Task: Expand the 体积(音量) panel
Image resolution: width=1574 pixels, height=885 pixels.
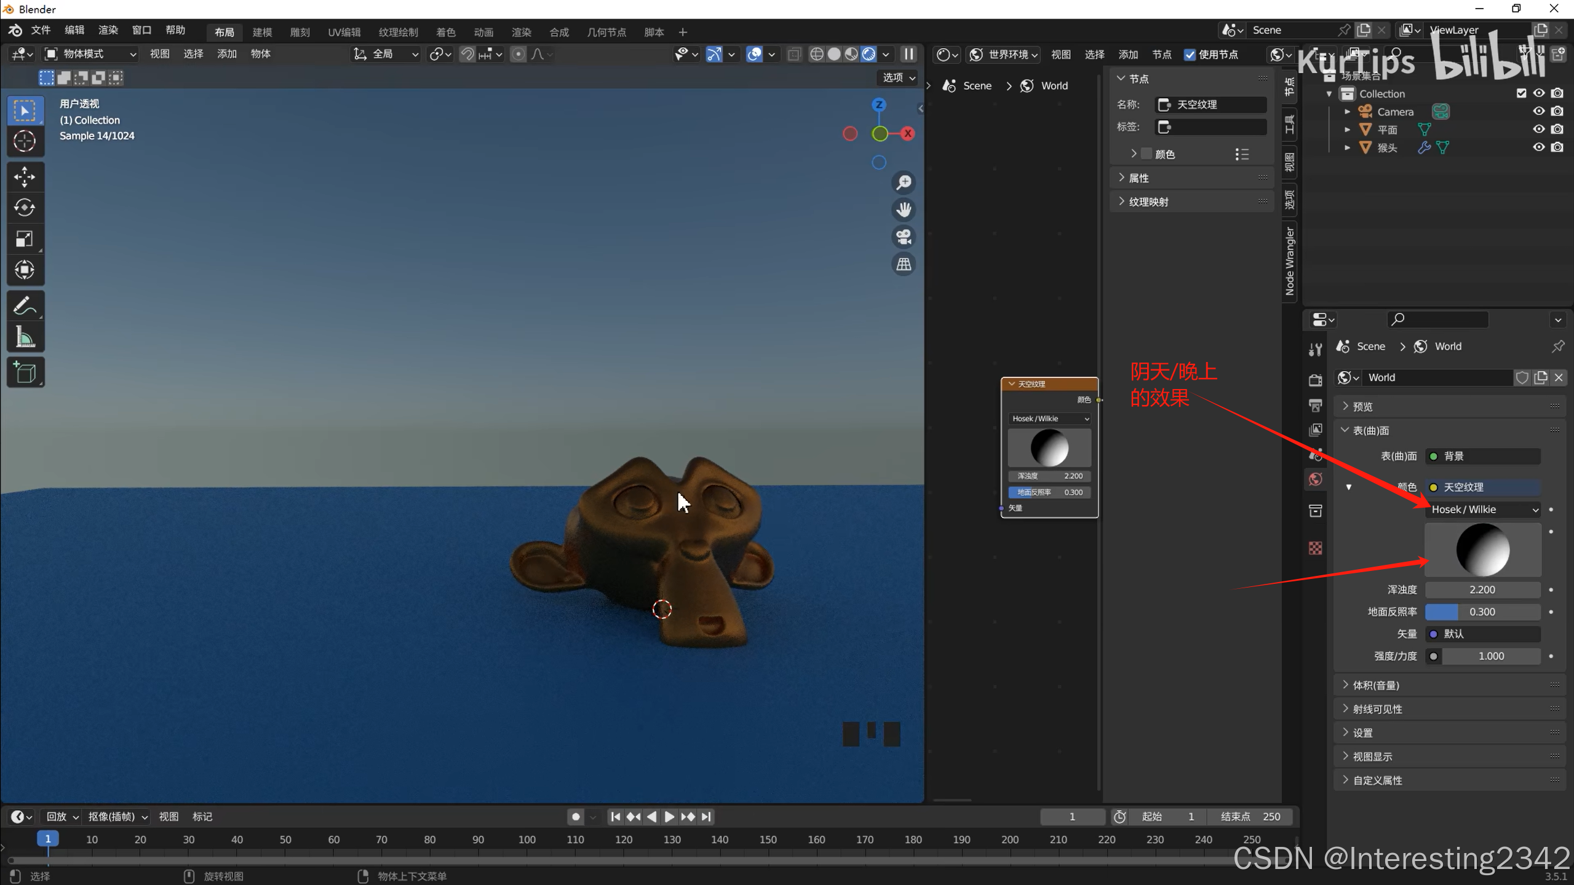Action: point(1376,685)
